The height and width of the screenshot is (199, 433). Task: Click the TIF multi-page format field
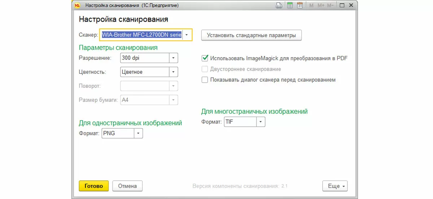click(240, 122)
